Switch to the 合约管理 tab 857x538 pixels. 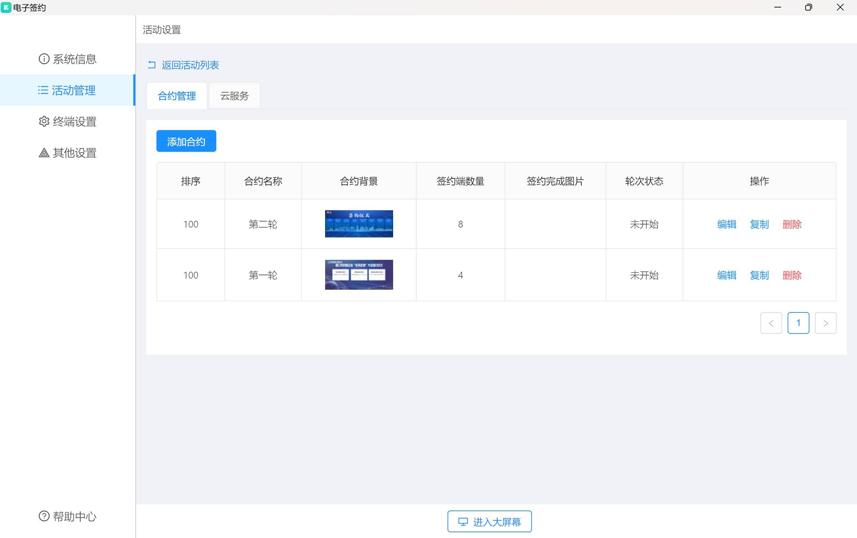[177, 95]
